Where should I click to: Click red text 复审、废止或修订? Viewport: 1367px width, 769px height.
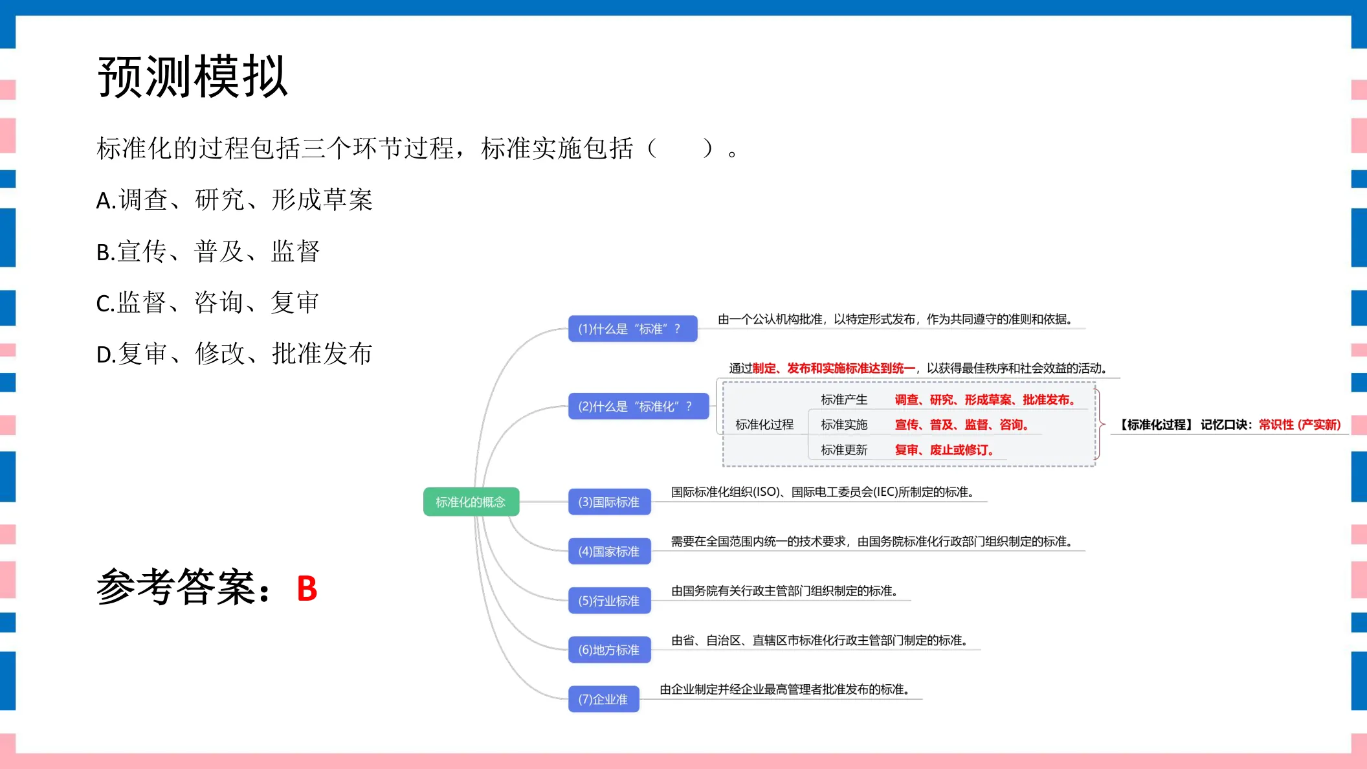[x=944, y=450]
